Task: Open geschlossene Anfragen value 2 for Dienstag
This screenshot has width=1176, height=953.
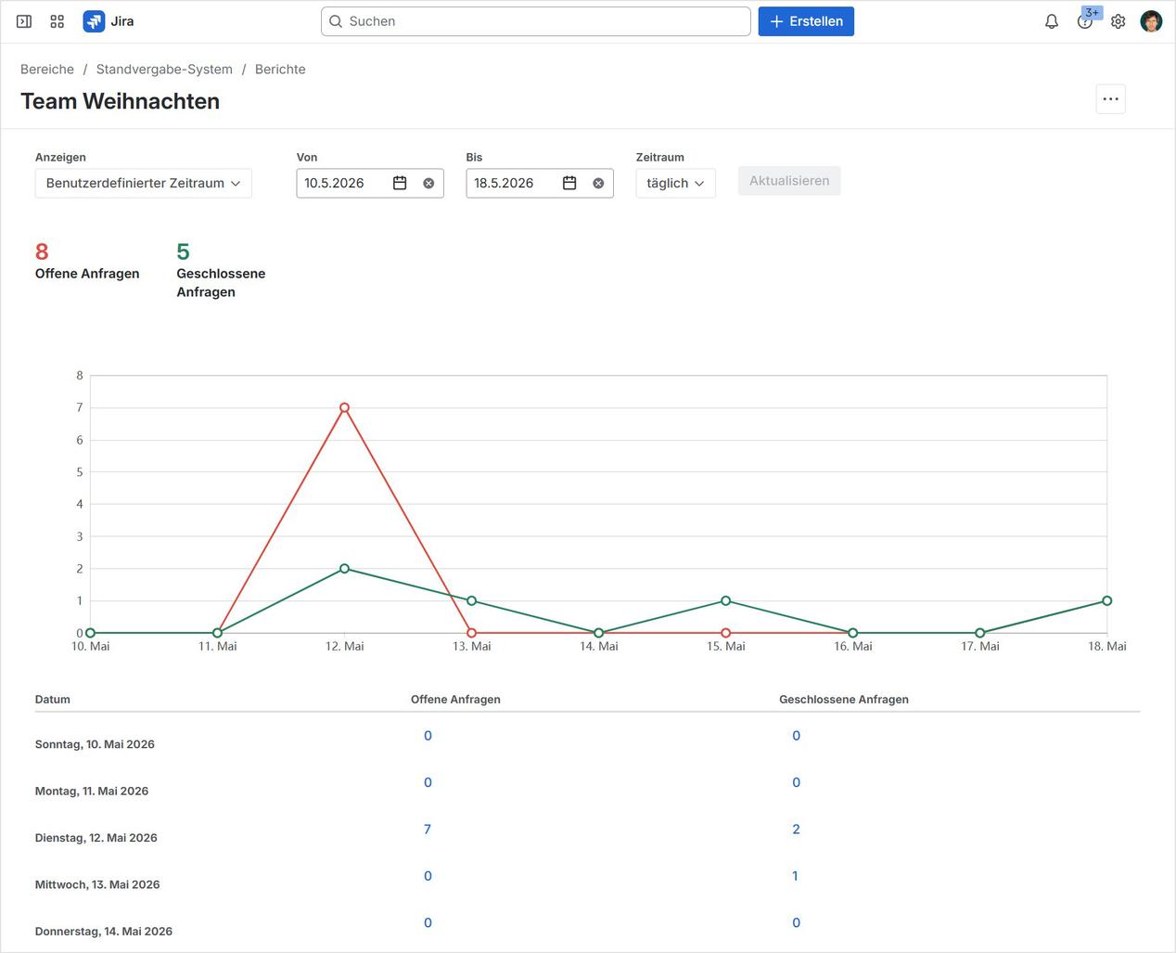Action: tap(796, 830)
